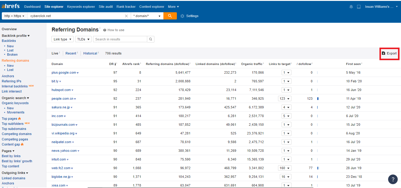
Task: Collapse the Outgoing links section
Action: click(x=15, y=173)
